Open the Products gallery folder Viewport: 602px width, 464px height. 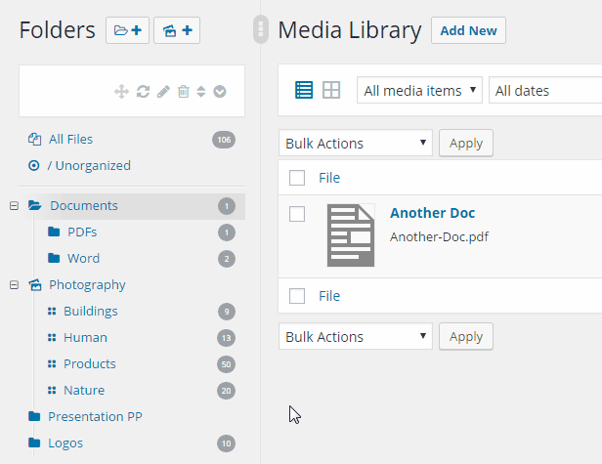[89, 364]
